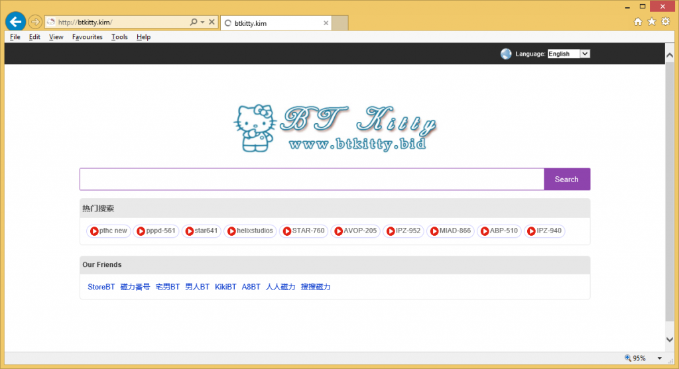Follow the A8BT friend link
The height and width of the screenshot is (369, 679).
click(x=251, y=287)
